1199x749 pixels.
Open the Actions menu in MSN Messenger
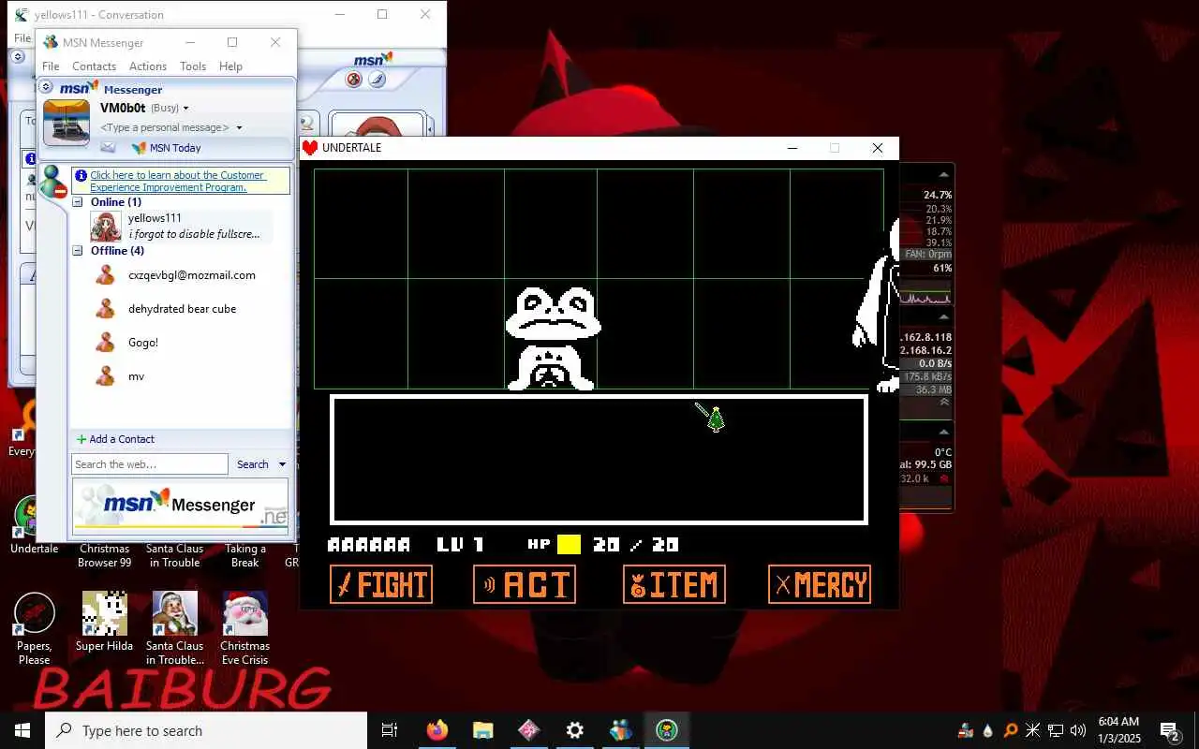tap(148, 66)
